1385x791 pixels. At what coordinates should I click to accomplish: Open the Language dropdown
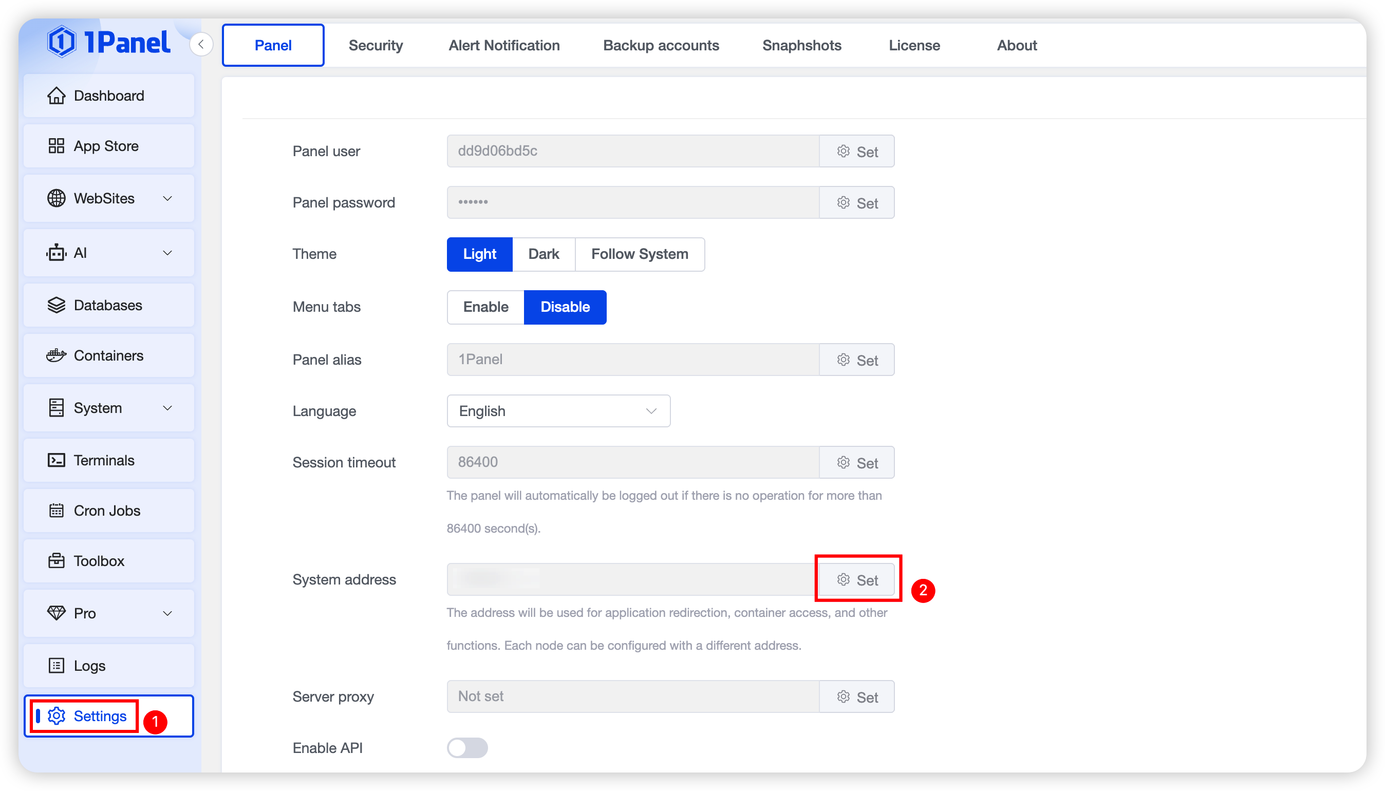click(558, 411)
